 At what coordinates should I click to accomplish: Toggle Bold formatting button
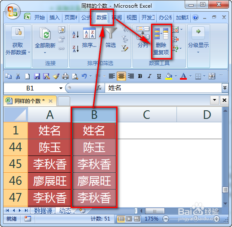coord(140,76)
